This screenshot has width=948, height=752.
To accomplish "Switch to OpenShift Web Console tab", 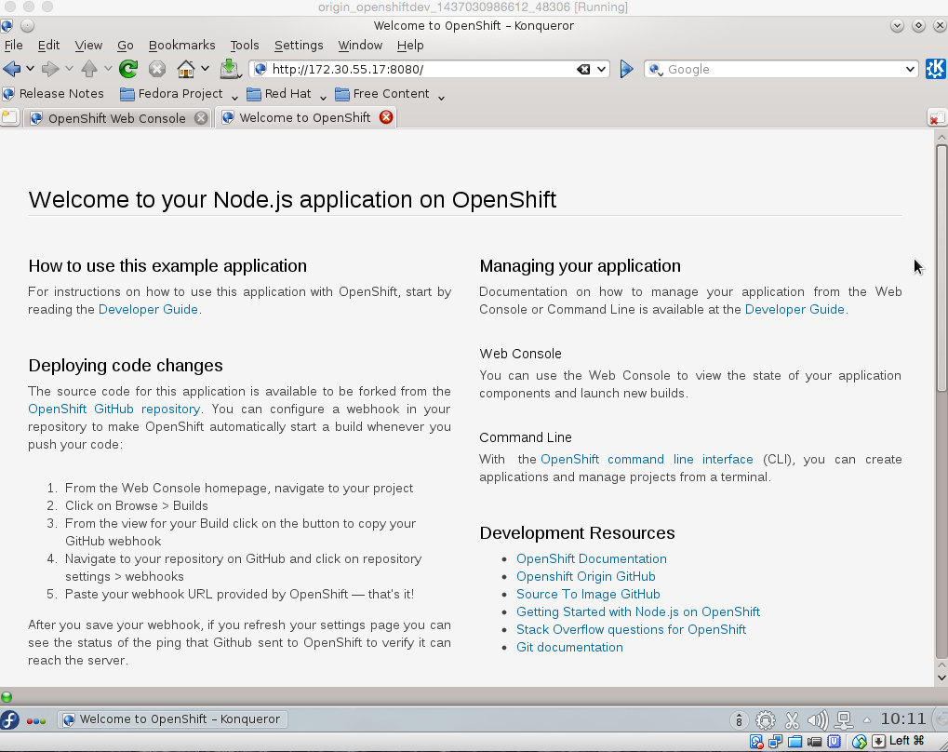I will pyautogui.click(x=116, y=118).
